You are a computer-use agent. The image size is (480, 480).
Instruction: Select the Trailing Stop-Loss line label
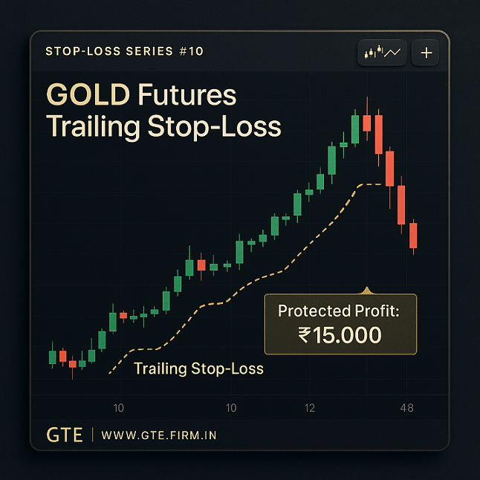click(x=198, y=369)
